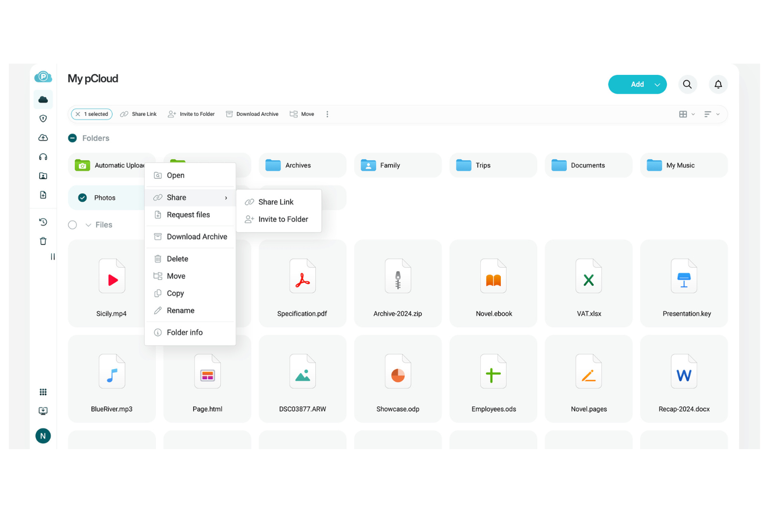769x513 pixels.
Task: Choose Download Archive in the context menu
Action: point(190,237)
